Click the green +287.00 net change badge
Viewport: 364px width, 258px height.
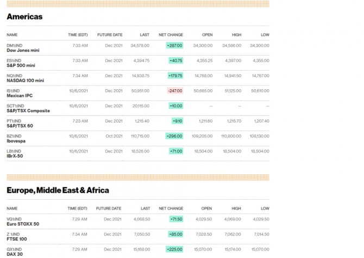pos(174,45)
